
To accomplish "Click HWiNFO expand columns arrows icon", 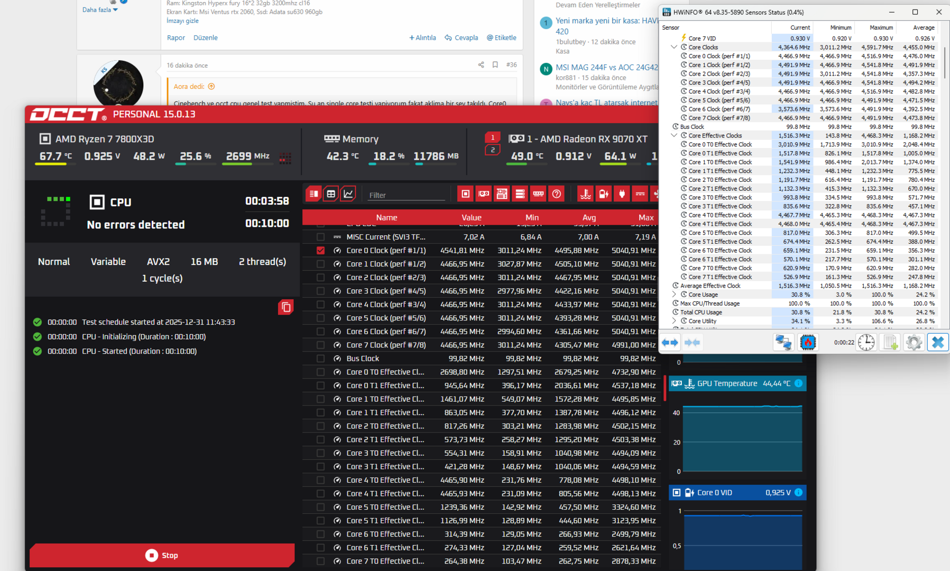I will tap(670, 343).
